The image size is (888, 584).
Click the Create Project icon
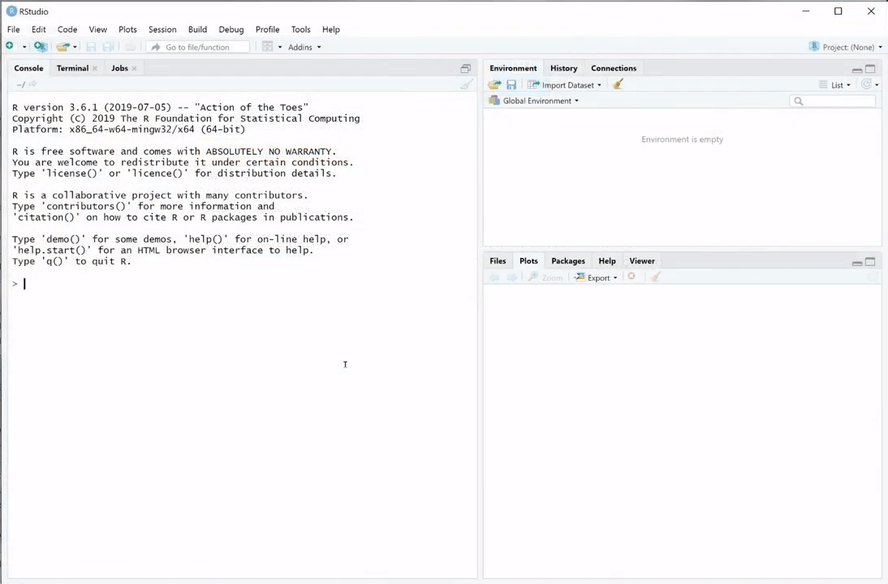point(40,47)
